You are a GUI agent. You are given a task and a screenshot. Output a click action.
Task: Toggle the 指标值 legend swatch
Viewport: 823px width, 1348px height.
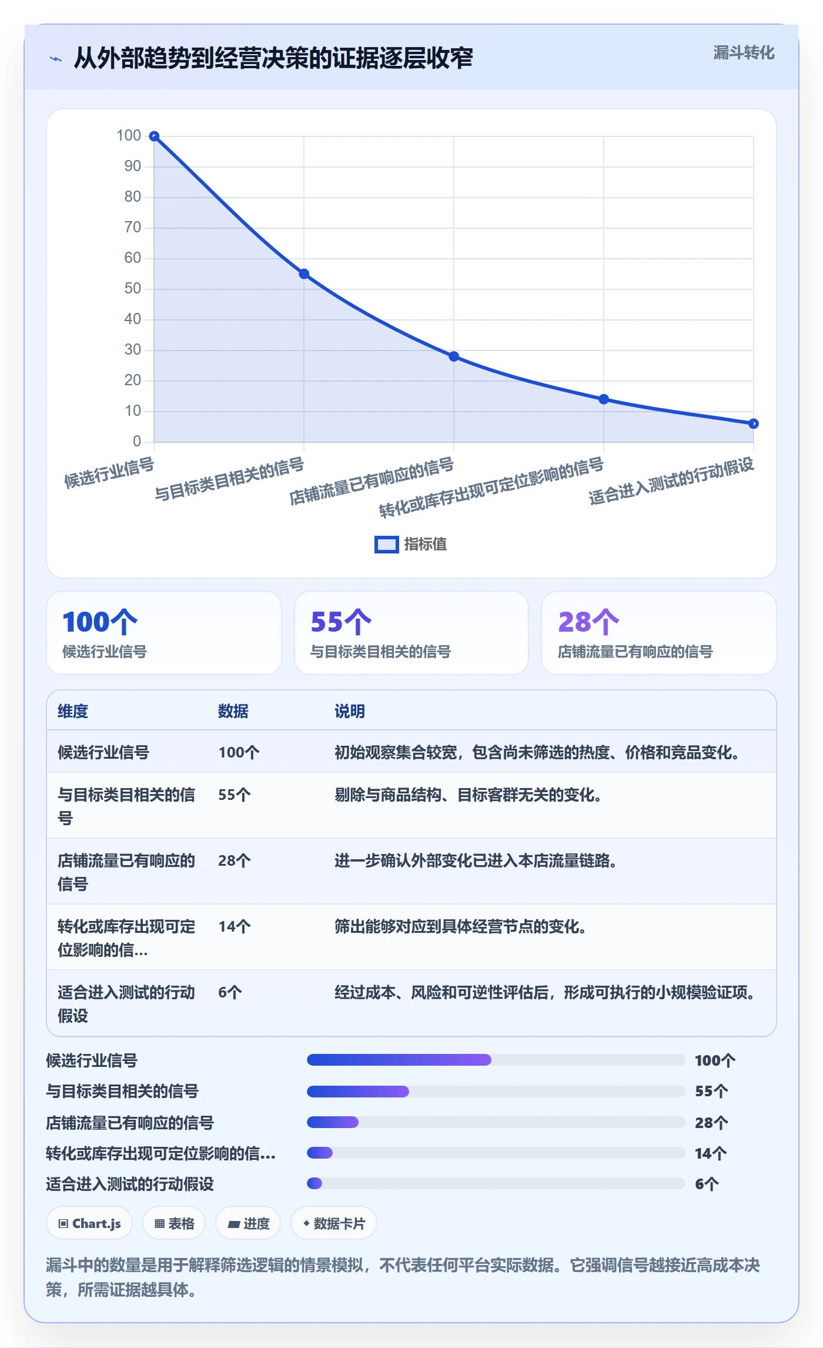tap(386, 544)
